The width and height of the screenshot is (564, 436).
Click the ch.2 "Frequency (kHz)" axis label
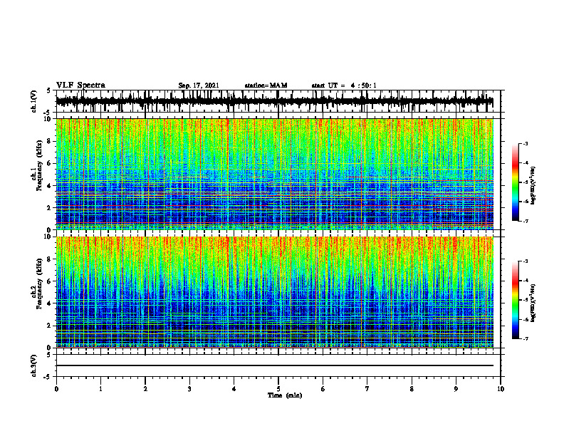(x=40, y=284)
